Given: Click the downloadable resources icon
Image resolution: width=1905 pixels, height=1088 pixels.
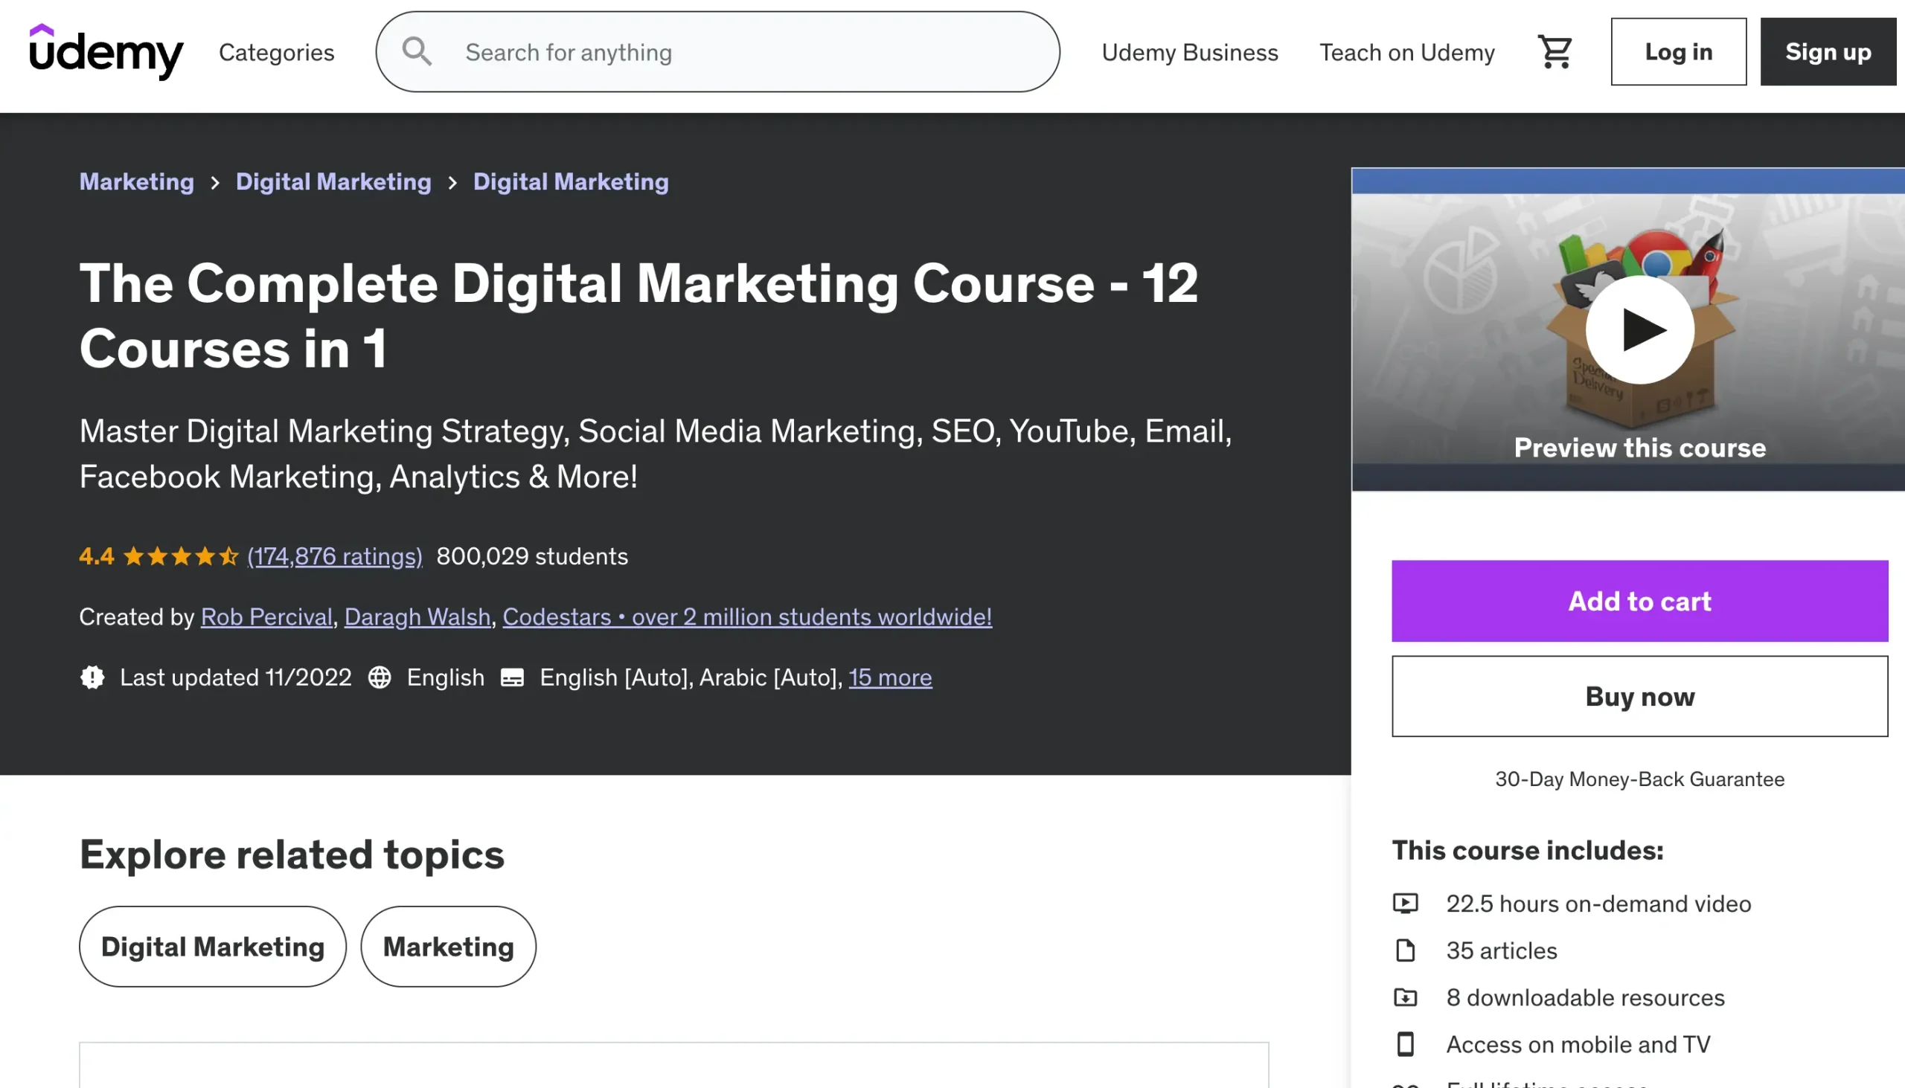Looking at the screenshot, I should pos(1405,997).
